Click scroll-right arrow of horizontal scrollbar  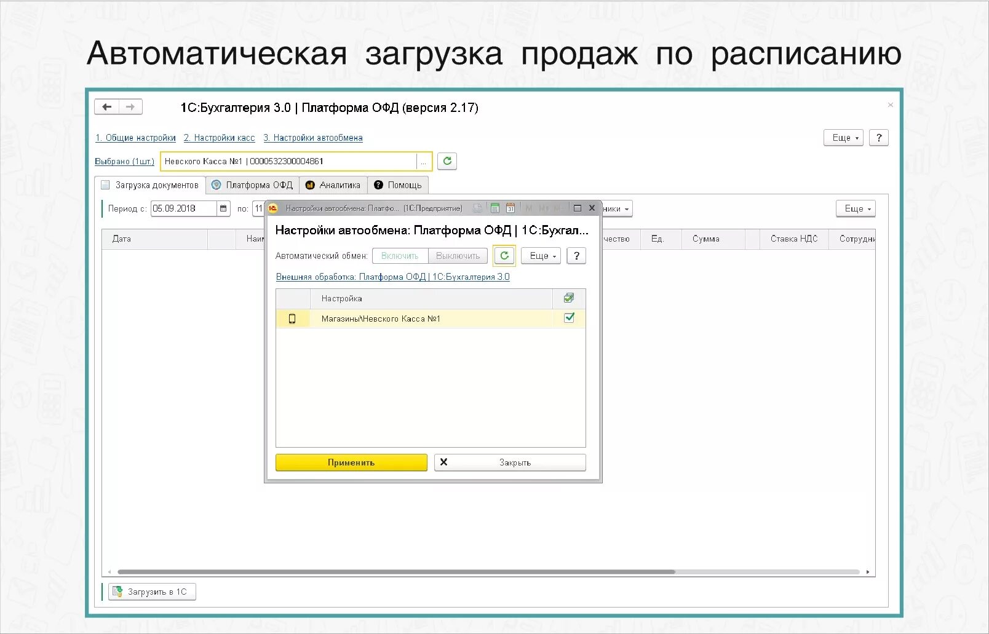867,572
